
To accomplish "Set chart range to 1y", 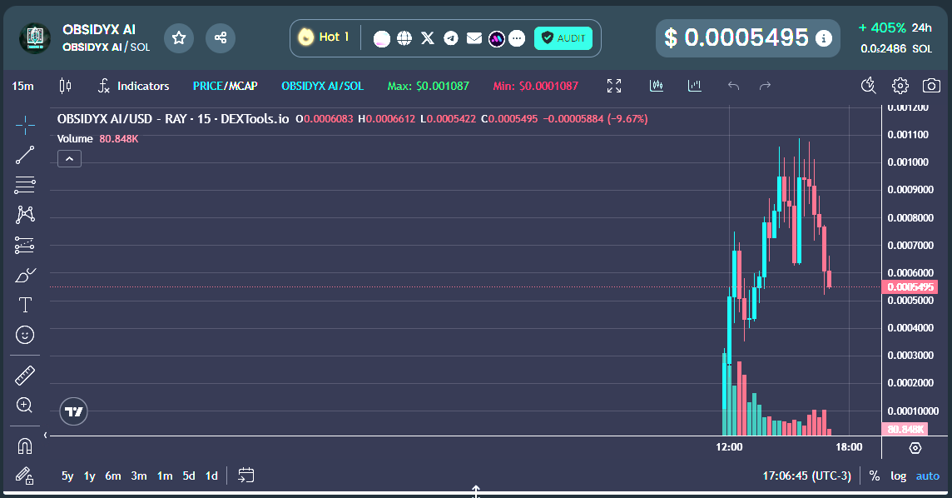I will pyautogui.click(x=89, y=476).
